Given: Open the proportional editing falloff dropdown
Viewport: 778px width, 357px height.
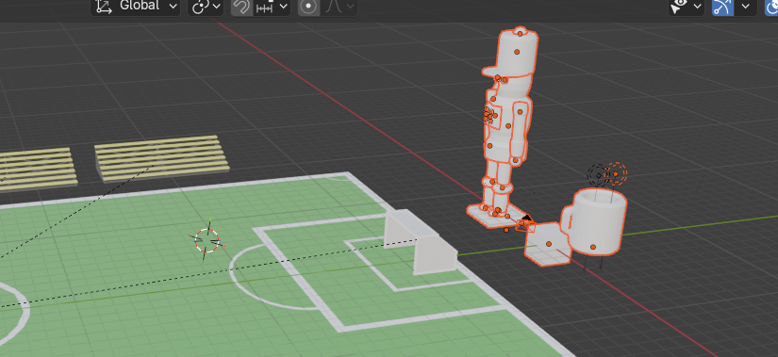Looking at the screenshot, I should (339, 7).
